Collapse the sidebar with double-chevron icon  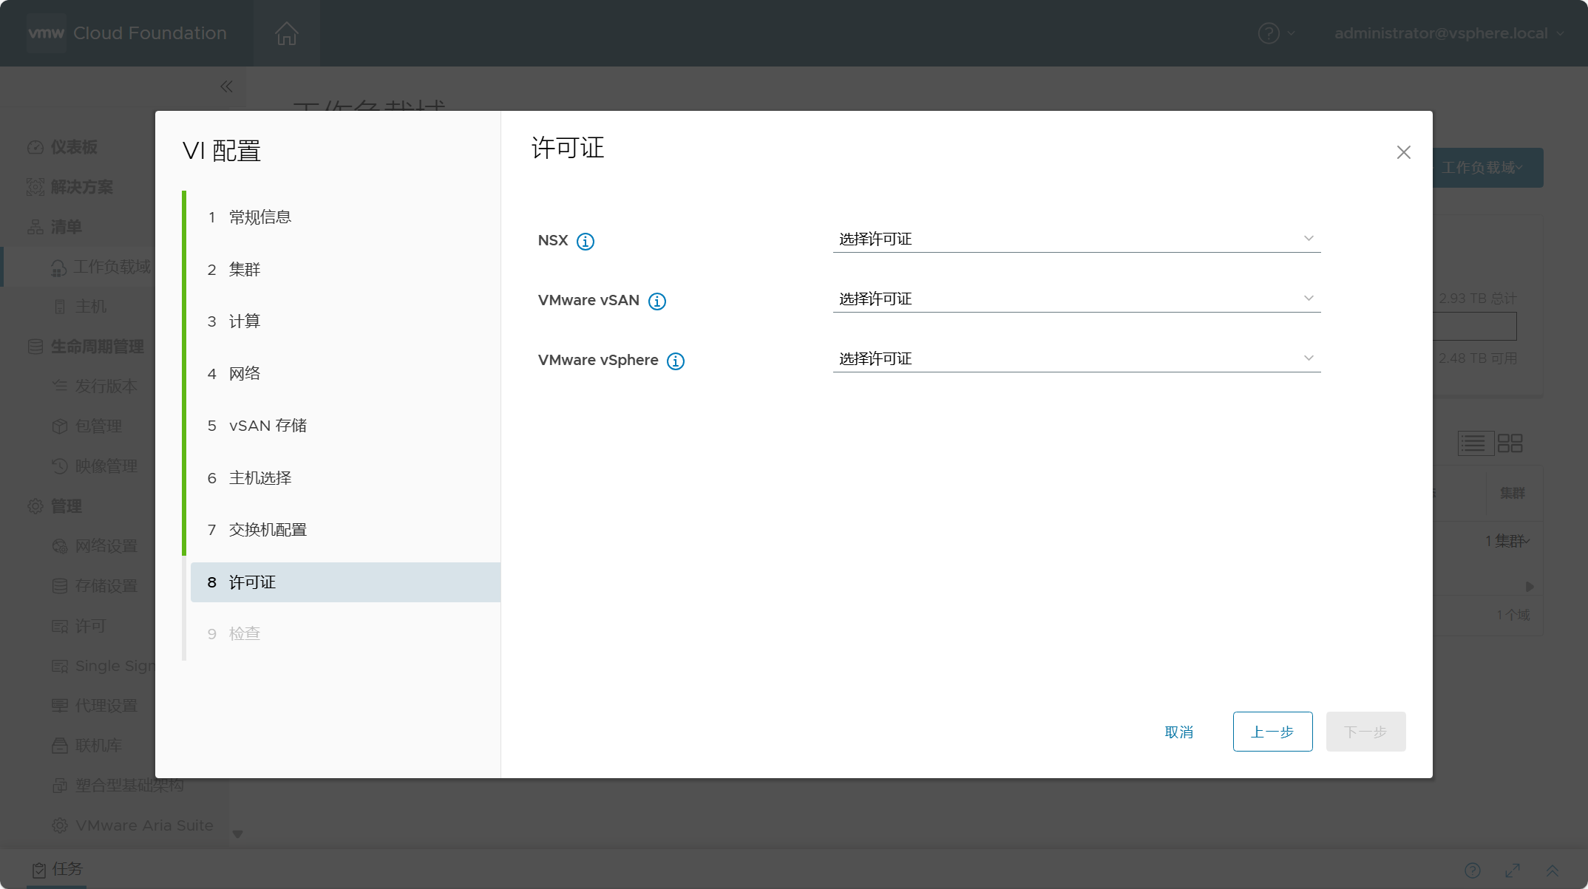point(226,87)
